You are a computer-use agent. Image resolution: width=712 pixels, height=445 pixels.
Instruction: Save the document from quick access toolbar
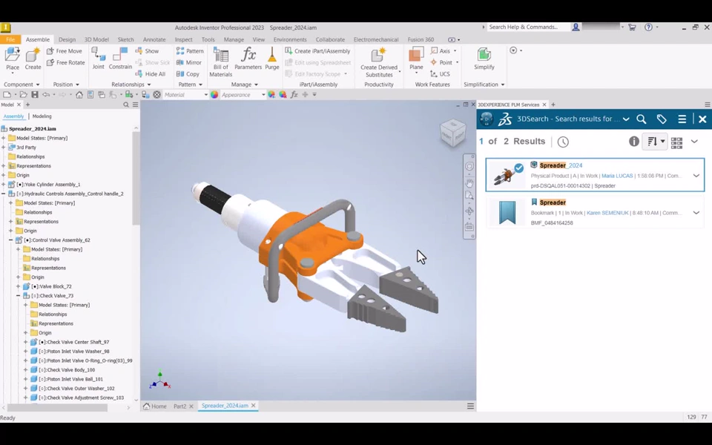[35, 94]
